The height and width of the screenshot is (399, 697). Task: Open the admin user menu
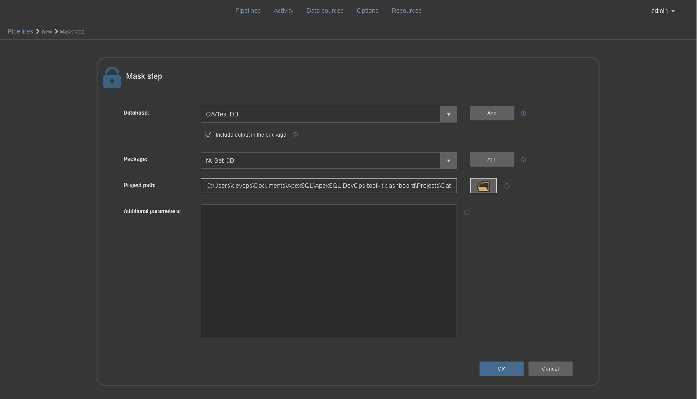point(663,11)
